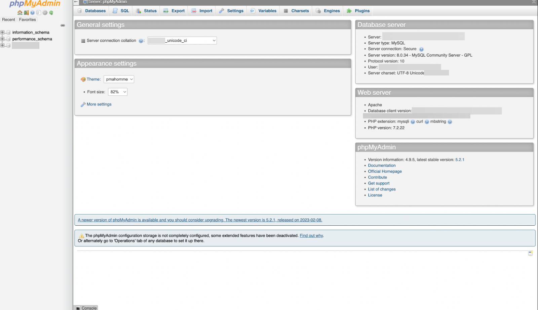Click the latest stable version 5.2.1 link
538x310 pixels.
coord(460,160)
